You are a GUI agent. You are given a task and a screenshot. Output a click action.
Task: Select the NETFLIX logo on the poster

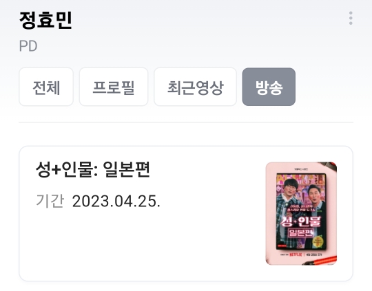click(x=296, y=255)
